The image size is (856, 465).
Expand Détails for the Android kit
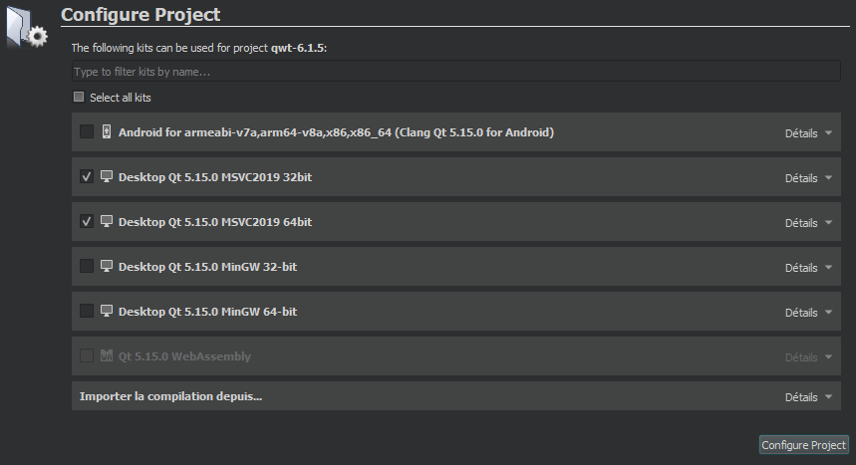click(808, 133)
